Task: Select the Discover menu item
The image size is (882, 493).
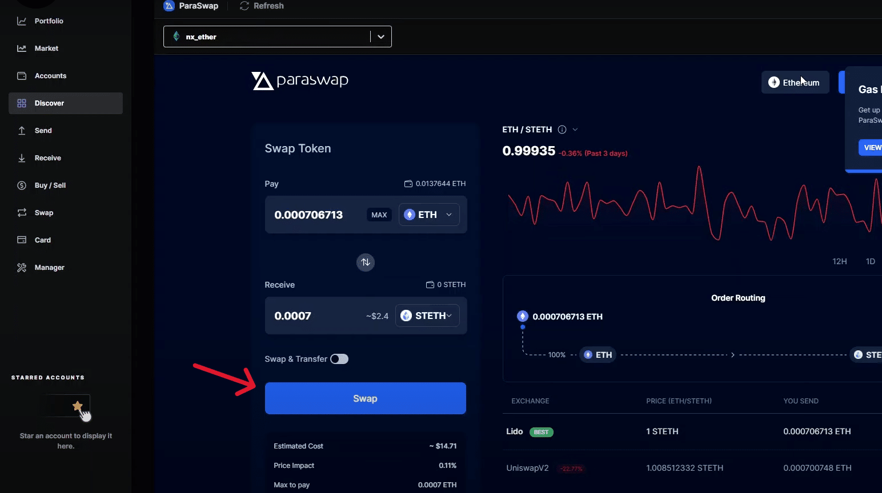Action: pyautogui.click(x=66, y=103)
